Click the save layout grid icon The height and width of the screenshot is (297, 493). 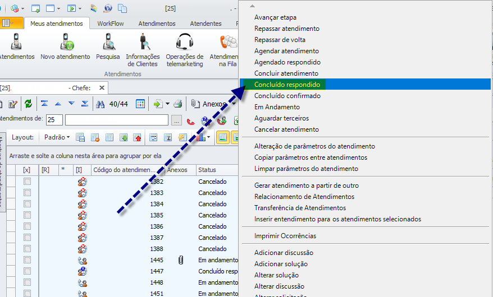click(x=80, y=137)
